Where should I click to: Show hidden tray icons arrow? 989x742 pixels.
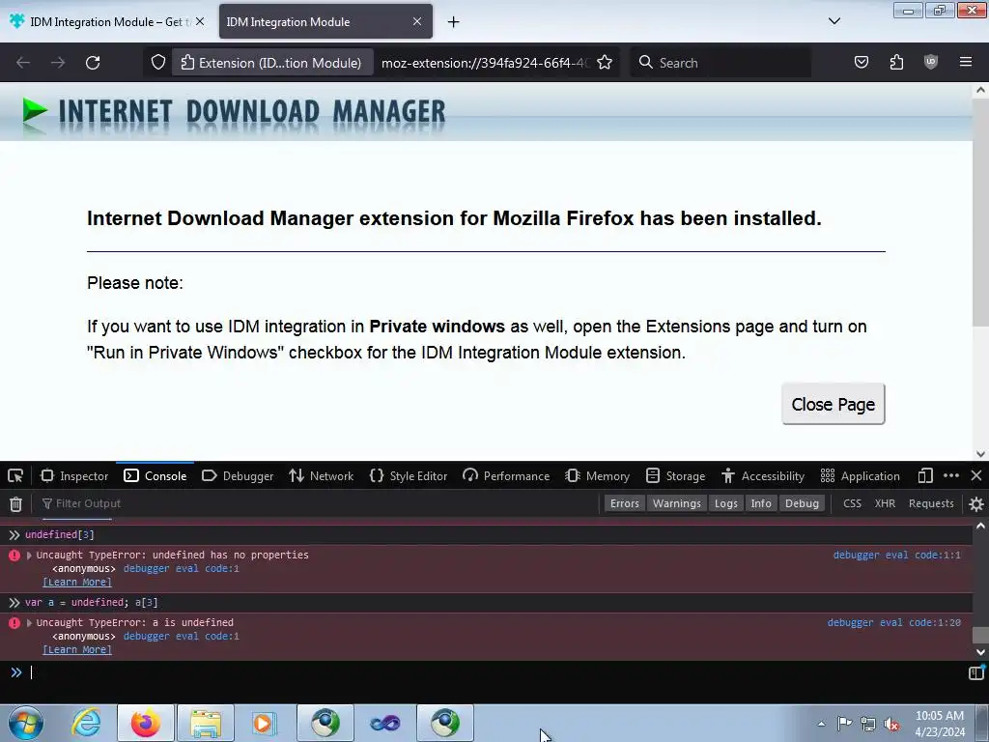[x=821, y=724]
